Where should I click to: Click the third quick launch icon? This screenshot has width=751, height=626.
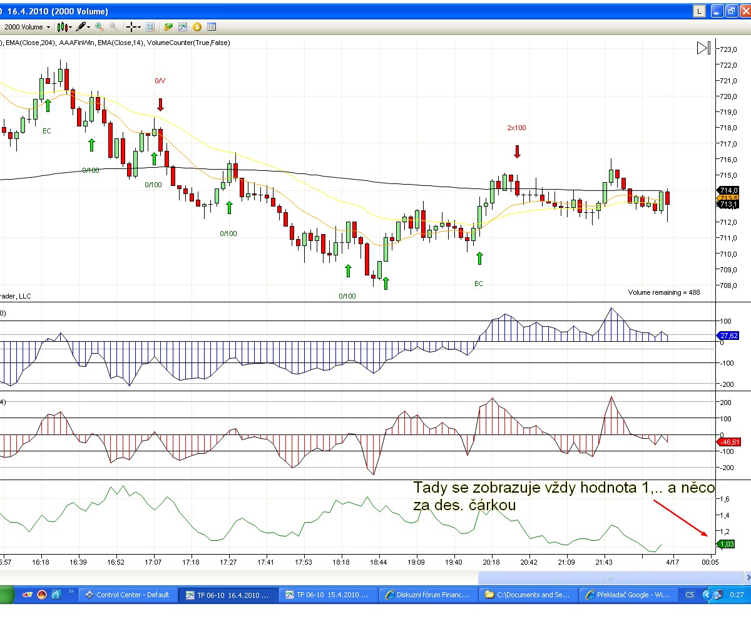click(x=56, y=595)
